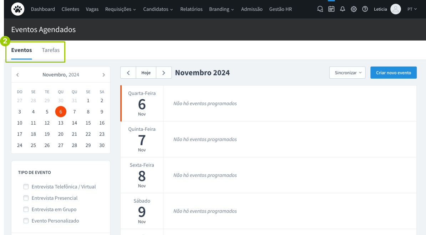This screenshot has height=235, width=426.
Task: Switch to the Tarefas tab
Action: pos(51,50)
